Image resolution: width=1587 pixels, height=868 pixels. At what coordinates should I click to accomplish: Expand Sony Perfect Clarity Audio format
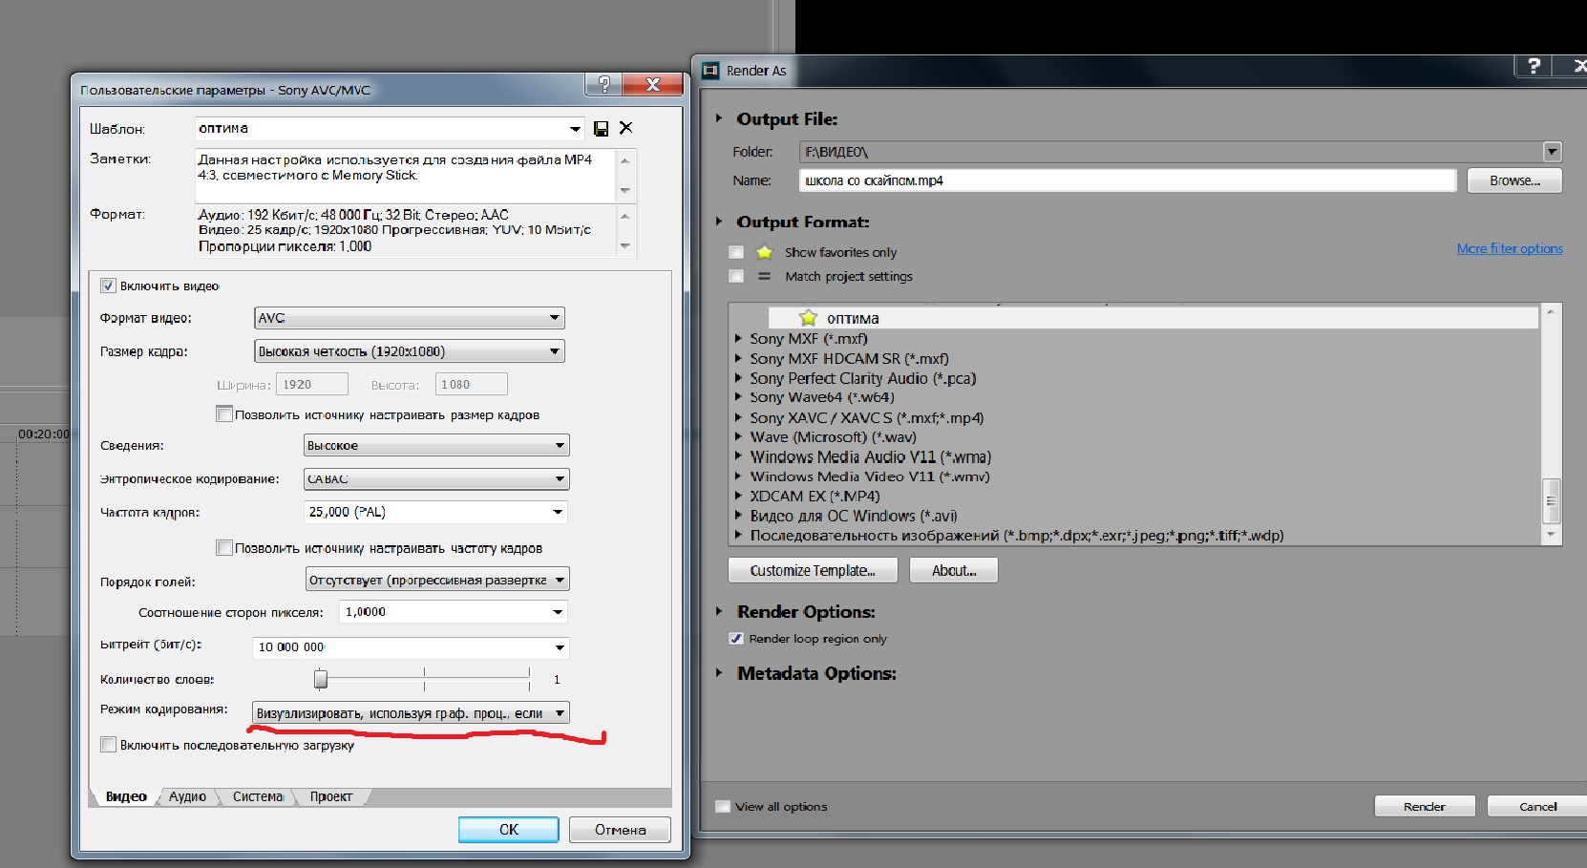[738, 378]
